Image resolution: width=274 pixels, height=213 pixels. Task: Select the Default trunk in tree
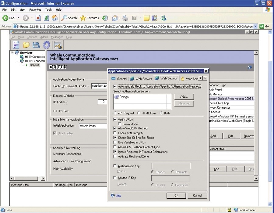pos(34,65)
